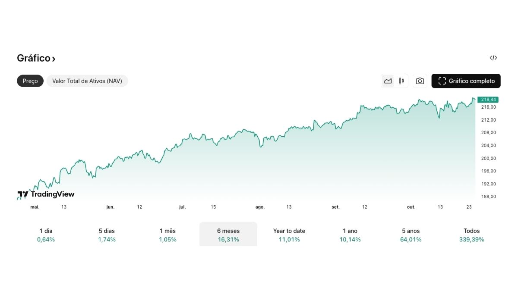Take a chart snapshot with the camera icon
The width and height of the screenshot is (518, 291).
click(x=419, y=81)
